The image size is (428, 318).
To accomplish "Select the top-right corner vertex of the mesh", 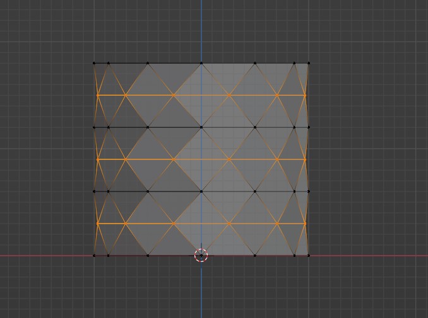I will tap(309, 63).
